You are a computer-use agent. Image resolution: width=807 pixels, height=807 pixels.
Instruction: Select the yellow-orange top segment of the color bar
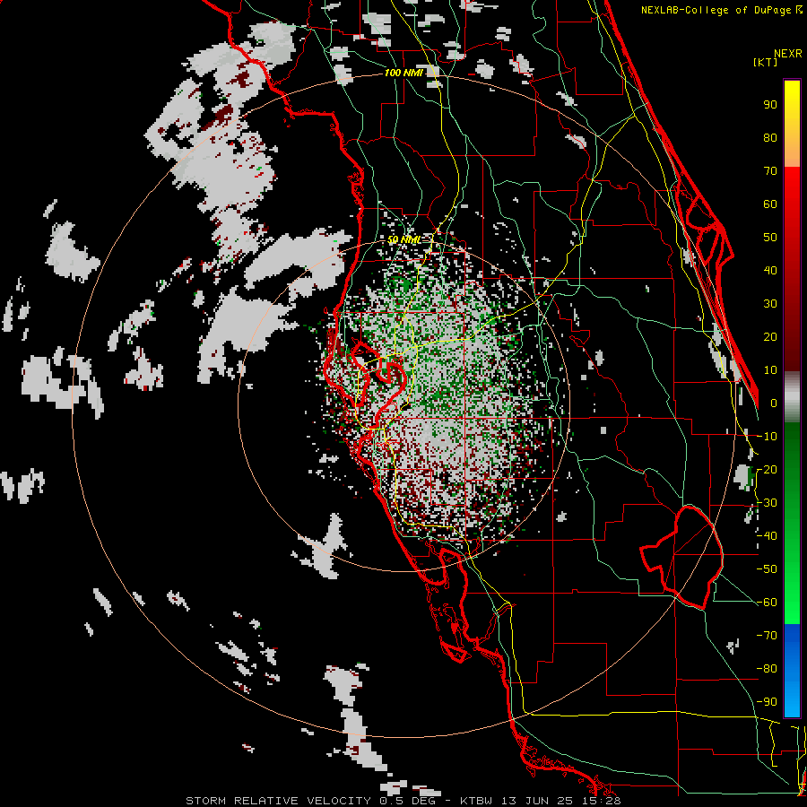pos(792,124)
